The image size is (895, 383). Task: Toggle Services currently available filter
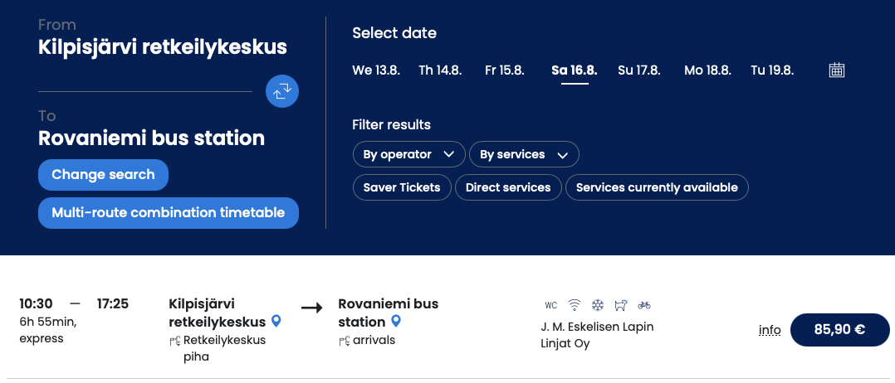[657, 187]
